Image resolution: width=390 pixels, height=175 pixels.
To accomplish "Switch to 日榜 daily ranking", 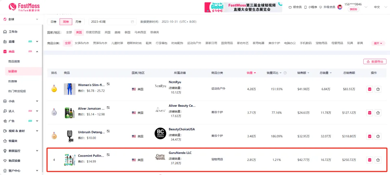I will (53, 22).
